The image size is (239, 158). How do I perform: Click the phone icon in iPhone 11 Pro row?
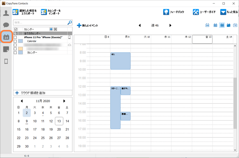(70, 37)
